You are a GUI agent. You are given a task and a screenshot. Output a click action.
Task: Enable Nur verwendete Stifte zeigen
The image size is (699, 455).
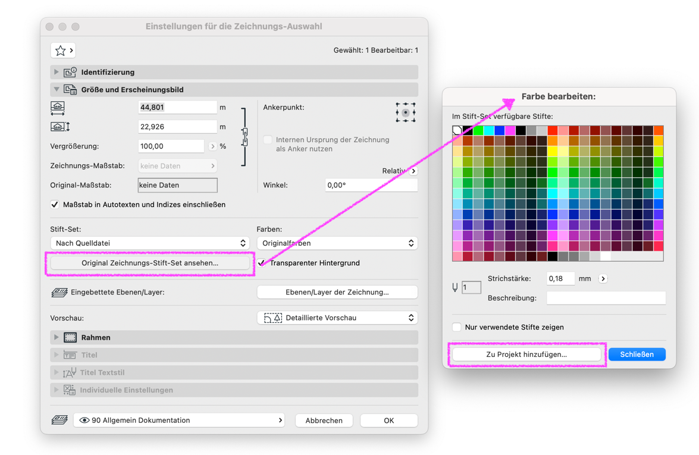click(456, 327)
